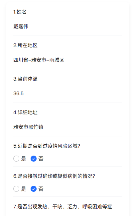Click question 6 text about 确诊或疑似病例
The width and height of the screenshot is (135, 216).
[54, 176]
